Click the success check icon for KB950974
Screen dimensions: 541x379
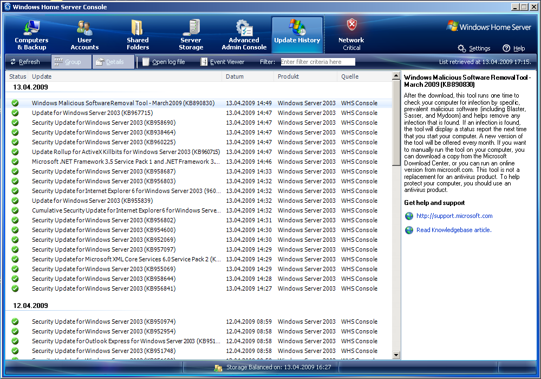coord(15,322)
